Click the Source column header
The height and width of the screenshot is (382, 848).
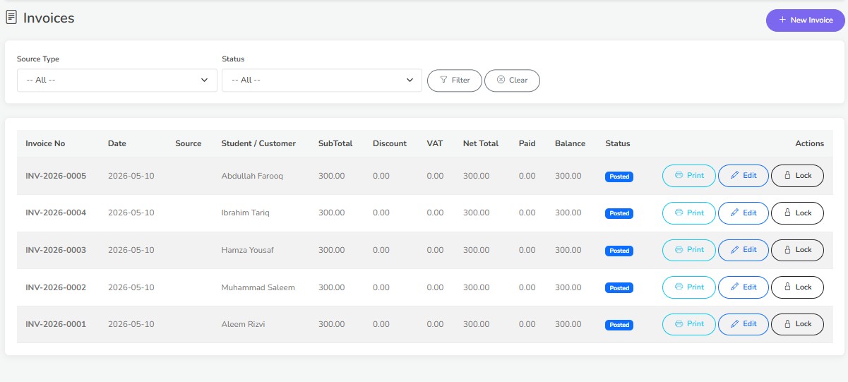pos(189,143)
